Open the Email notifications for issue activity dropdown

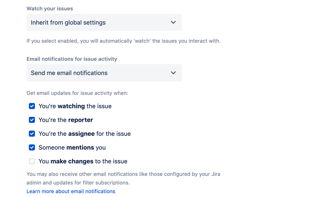(x=104, y=73)
